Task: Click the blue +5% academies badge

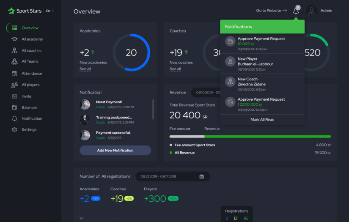Action: tap(96, 198)
